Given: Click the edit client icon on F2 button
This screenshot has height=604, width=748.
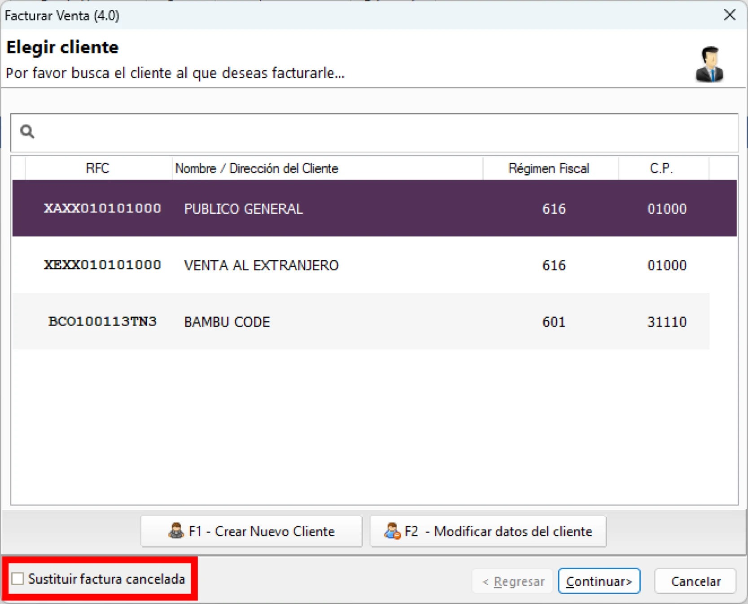Looking at the screenshot, I should tap(392, 531).
